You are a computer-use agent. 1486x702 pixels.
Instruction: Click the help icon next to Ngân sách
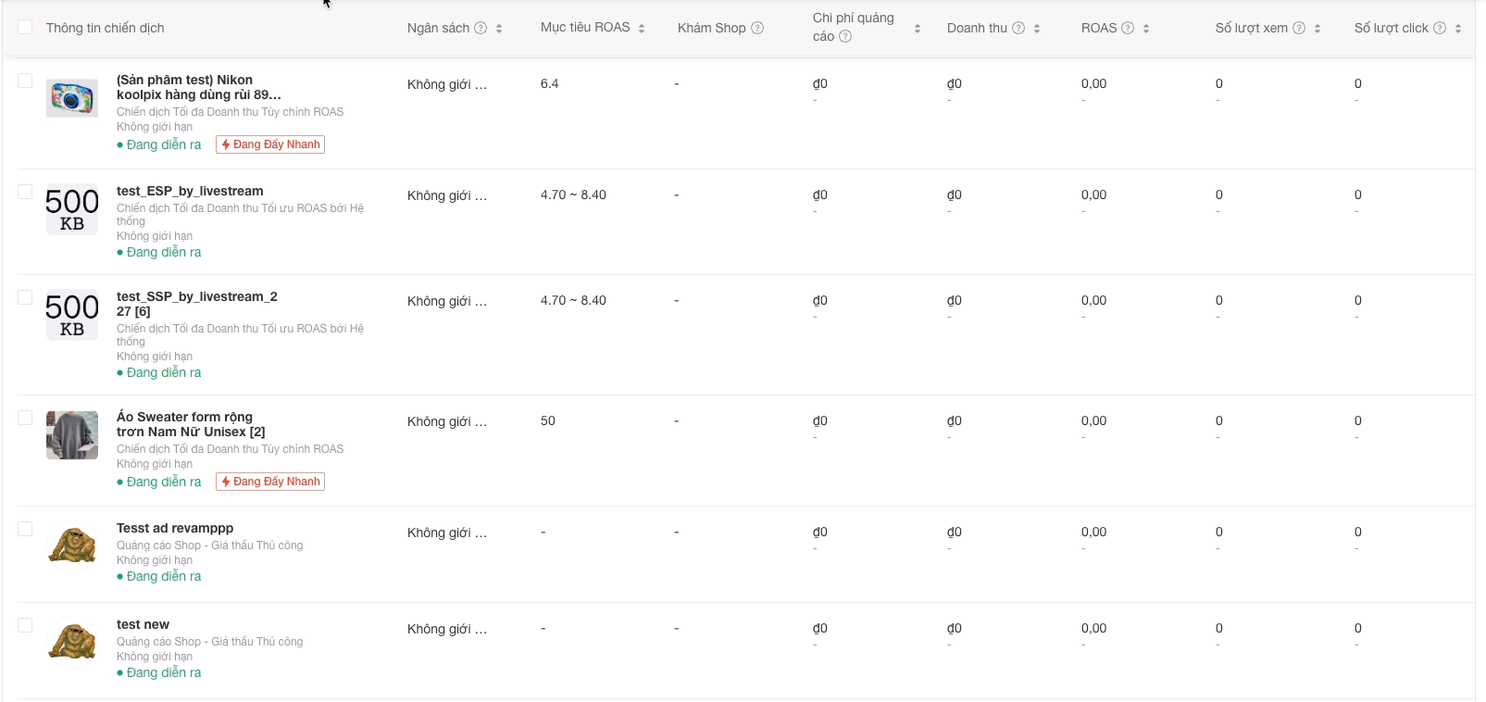pos(481,28)
